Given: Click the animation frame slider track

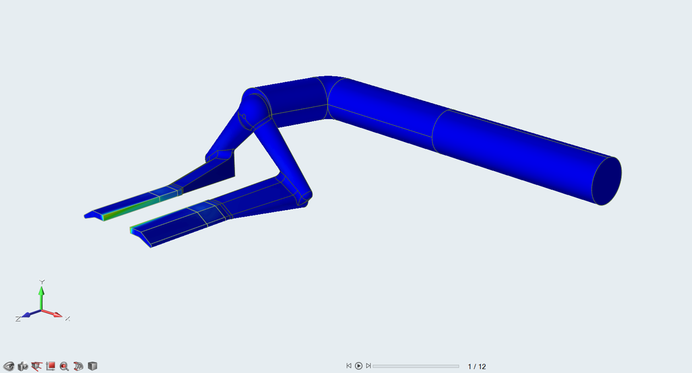Looking at the screenshot, I should 415,366.
